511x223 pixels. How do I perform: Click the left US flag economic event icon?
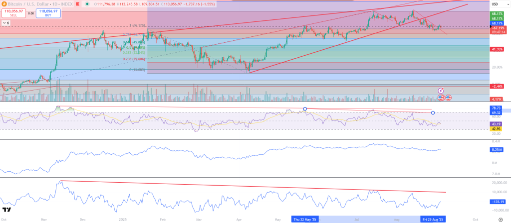coord(441,97)
